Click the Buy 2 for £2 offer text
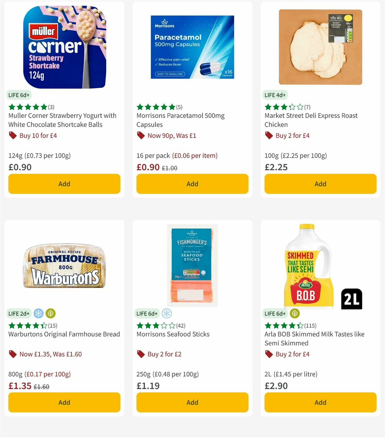The image size is (385, 438). (164, 354)
